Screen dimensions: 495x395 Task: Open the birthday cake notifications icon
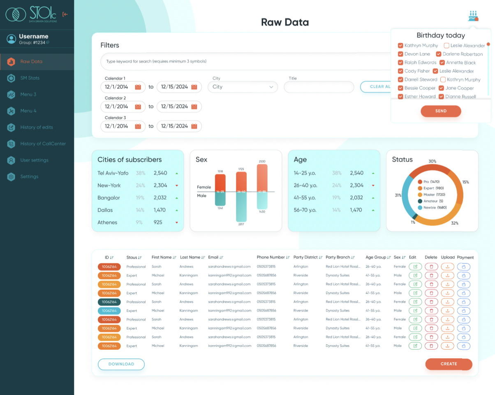(x=473, y=16)
